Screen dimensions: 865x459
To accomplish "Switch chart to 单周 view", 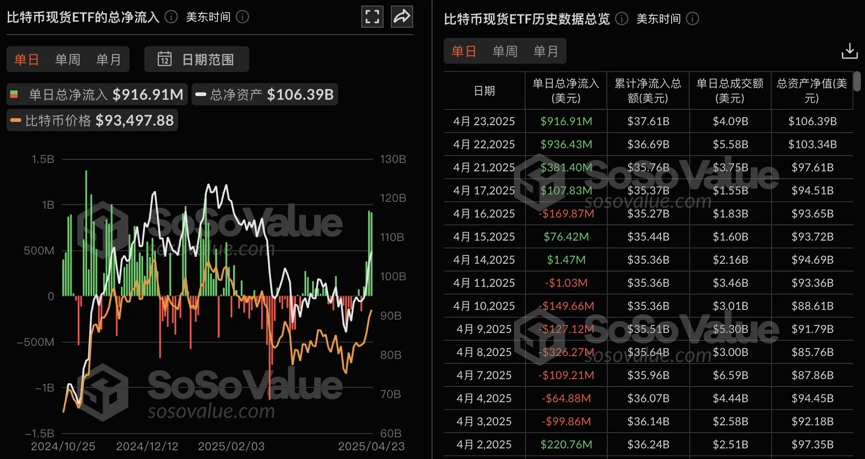I will tap(68, 60).
